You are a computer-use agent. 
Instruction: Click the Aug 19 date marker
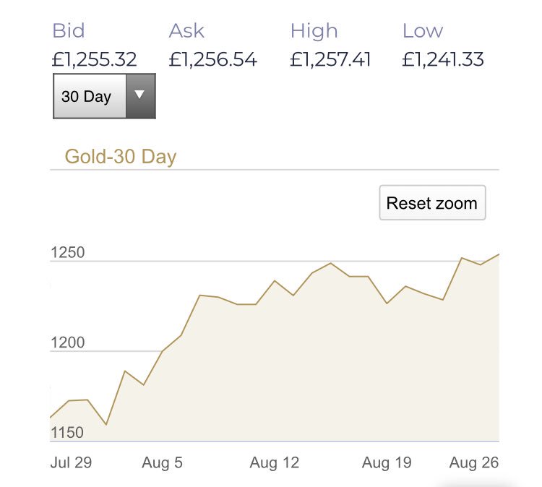pos(387,463)
